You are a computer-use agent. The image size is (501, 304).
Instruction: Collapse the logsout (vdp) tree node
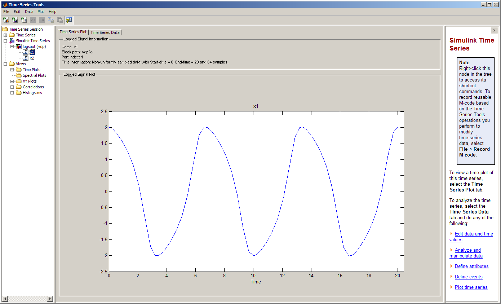[x=12, y=47]
